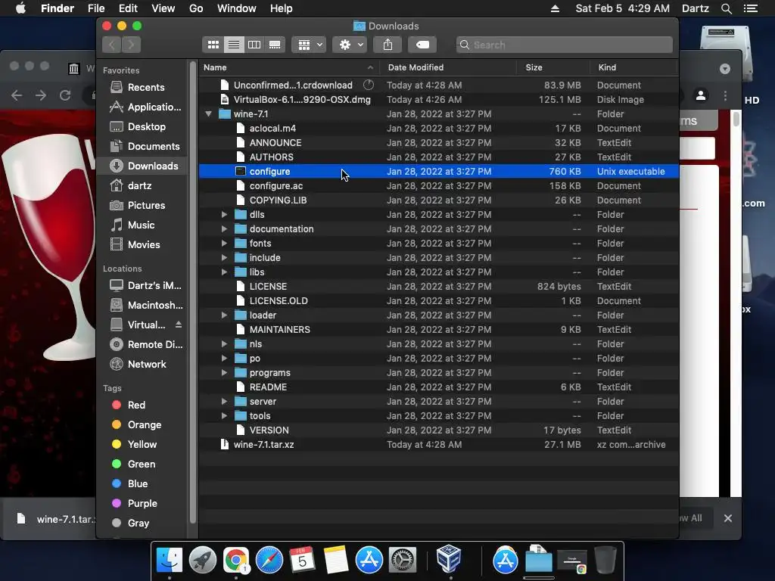Open Network in the sidebar
The height and width of the screenshot is (581, 775).
(x=143, y=364)
